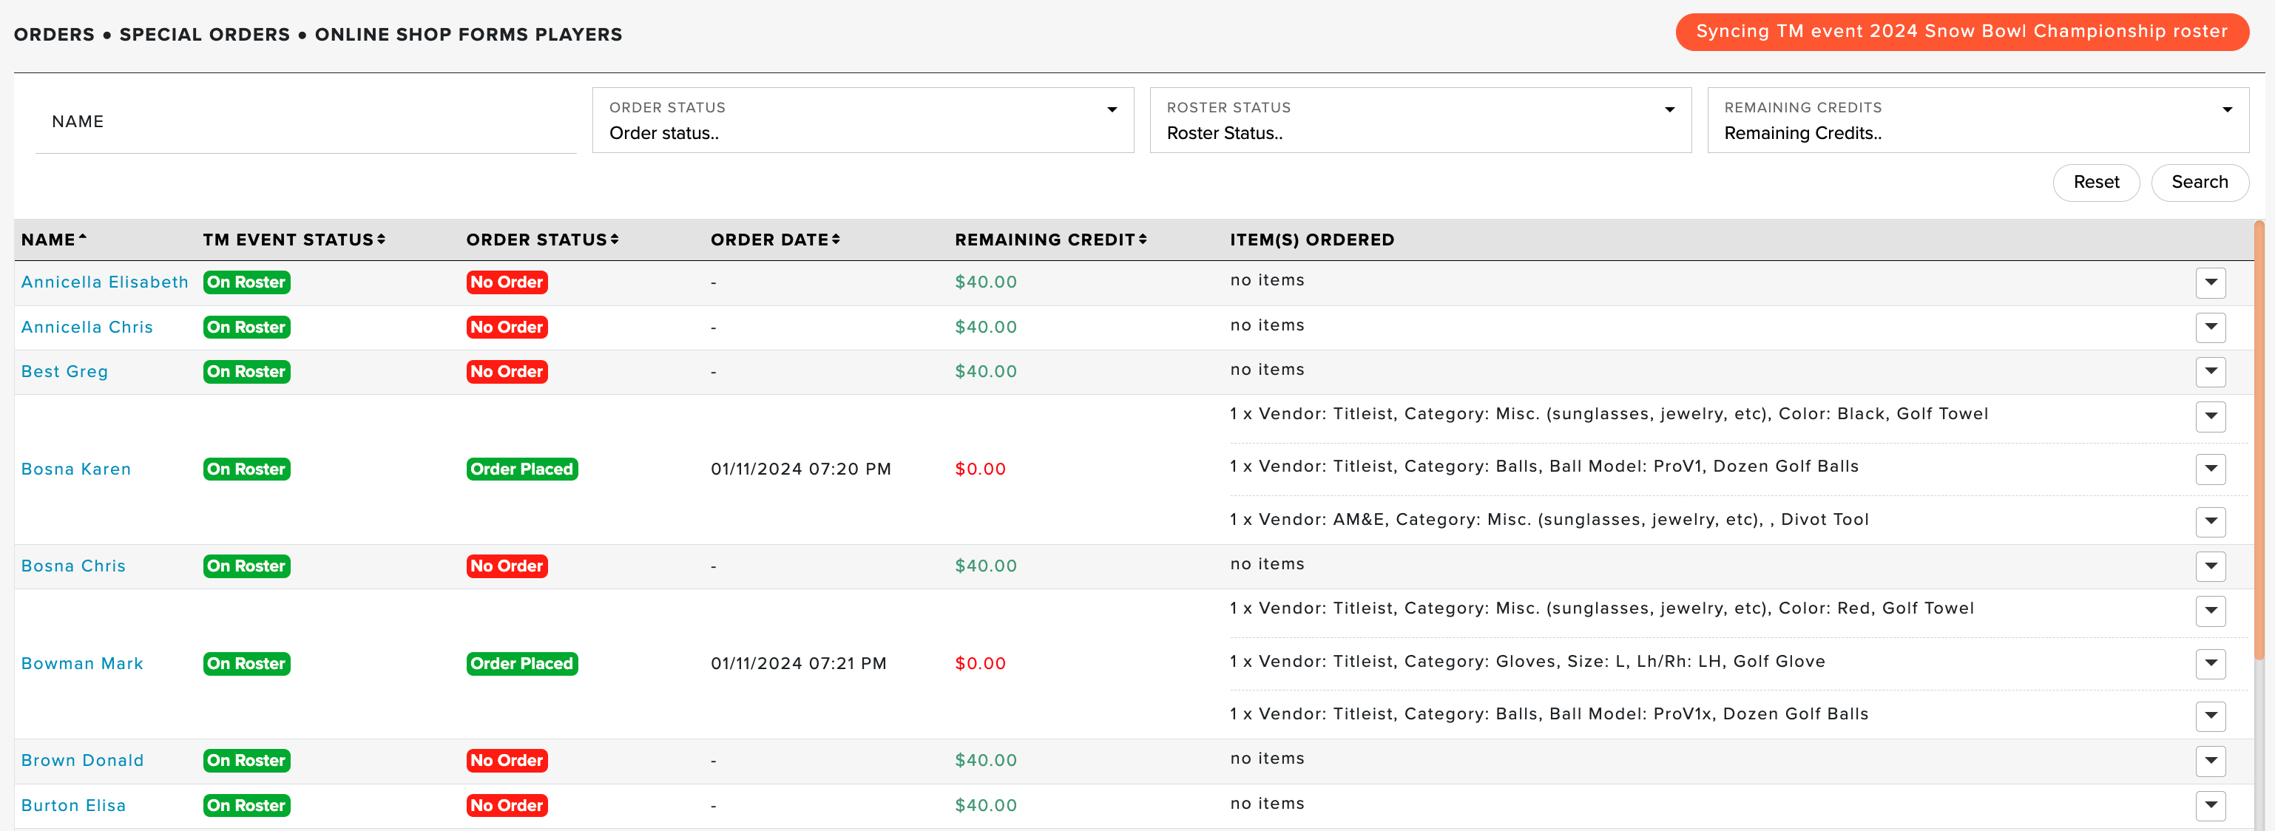
Task: Open player Bosna Chris
Action: [x=73, y=566]
